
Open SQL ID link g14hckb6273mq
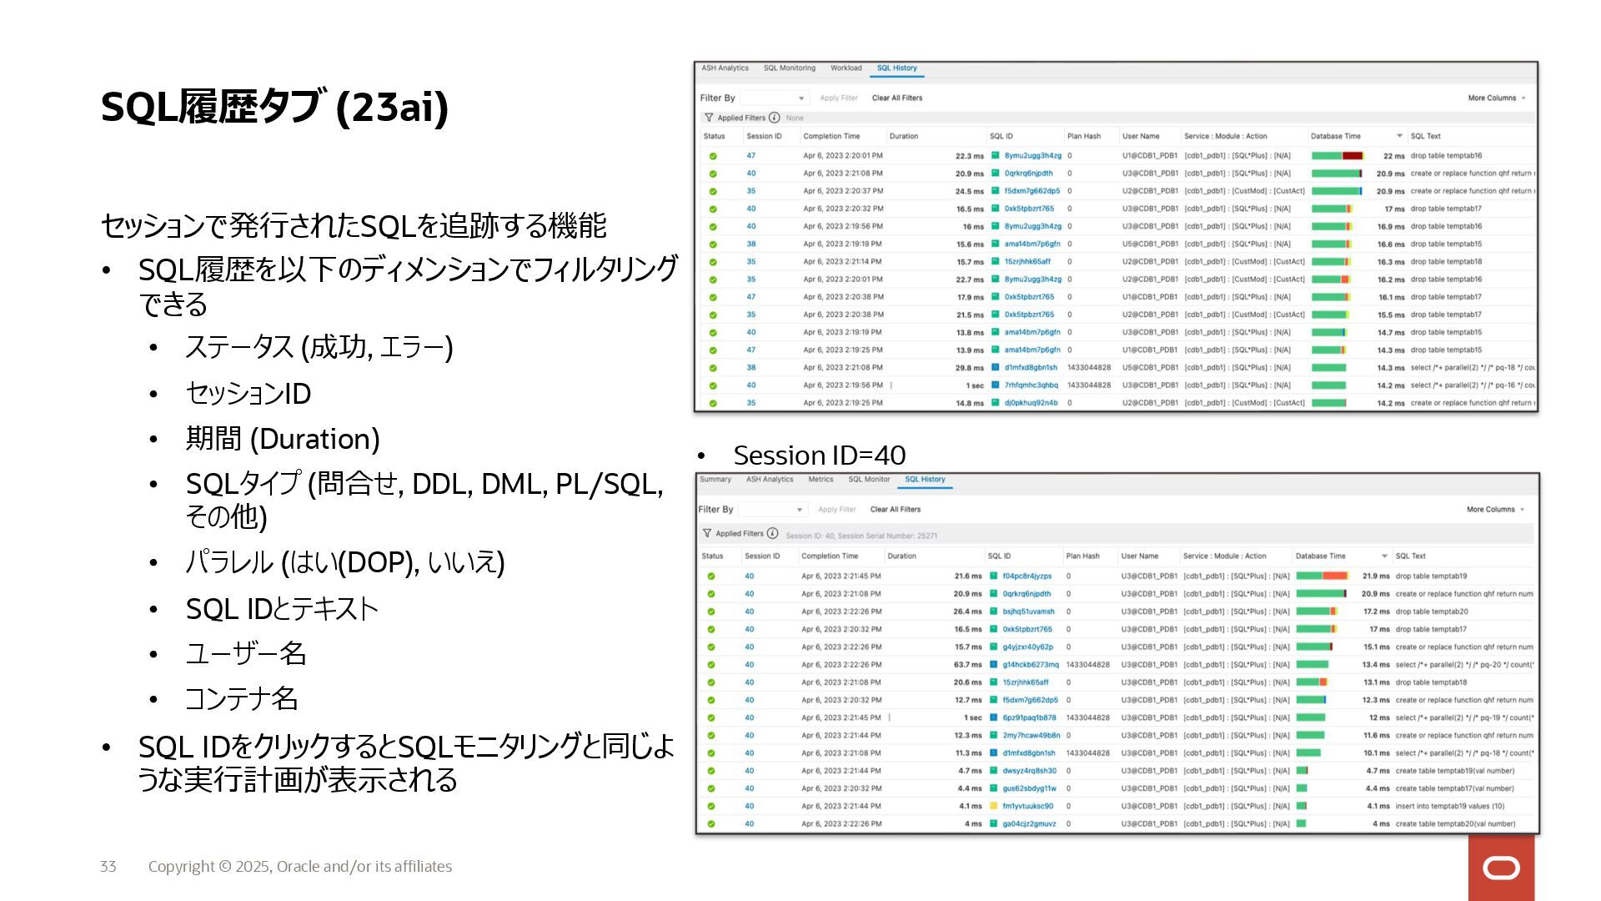(x=1030, y=665)
